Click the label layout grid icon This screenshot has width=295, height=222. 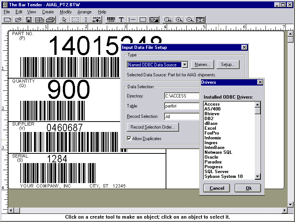[x=39, y=20]
